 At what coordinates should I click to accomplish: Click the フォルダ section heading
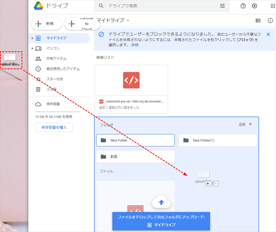pos(106,125)
